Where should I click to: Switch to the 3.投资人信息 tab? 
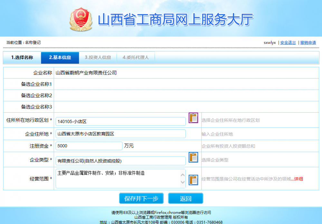(98, 58)
